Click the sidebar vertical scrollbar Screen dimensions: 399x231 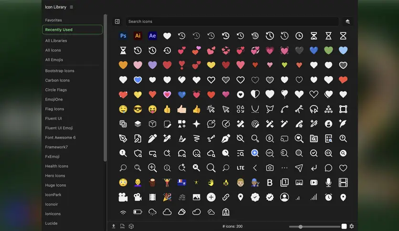click(105, 88)
